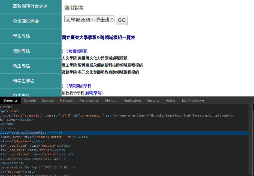Open 轉學生專區 sidebar entry

[x=24, y=81]
